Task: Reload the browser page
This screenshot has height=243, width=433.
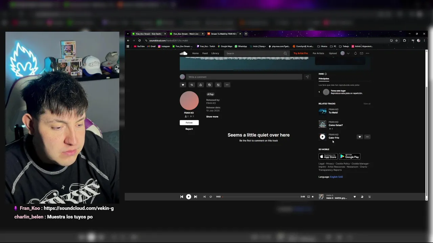Action: [x=139, y=40]
